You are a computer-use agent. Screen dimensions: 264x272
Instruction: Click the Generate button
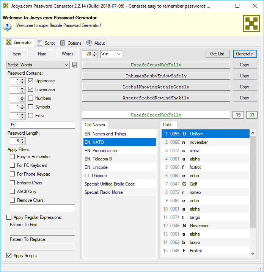pyautogui.click(x=245, y=54)
